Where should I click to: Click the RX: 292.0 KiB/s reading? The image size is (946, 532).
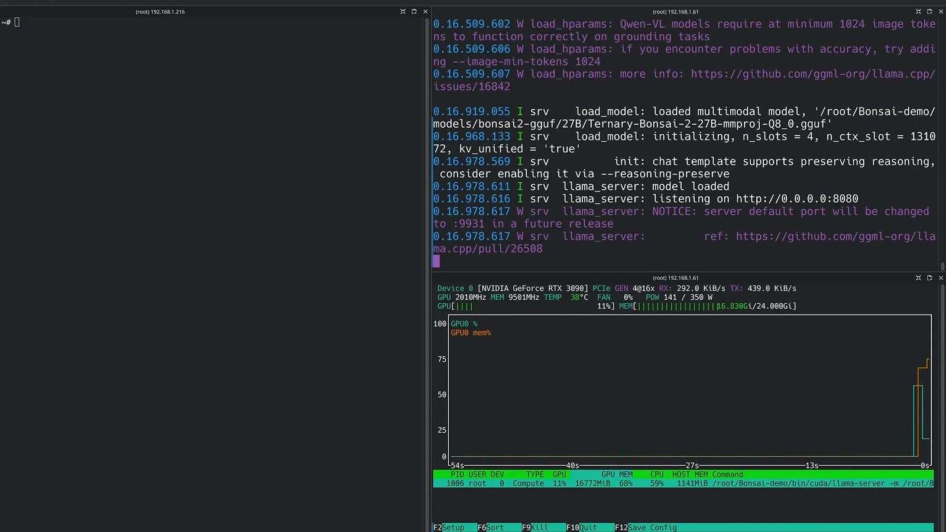tap(692, 288)
